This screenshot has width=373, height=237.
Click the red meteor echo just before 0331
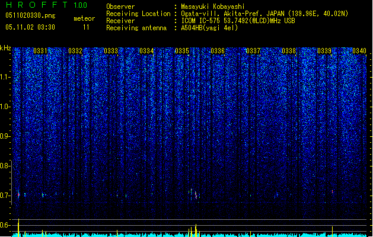(18, 195)
